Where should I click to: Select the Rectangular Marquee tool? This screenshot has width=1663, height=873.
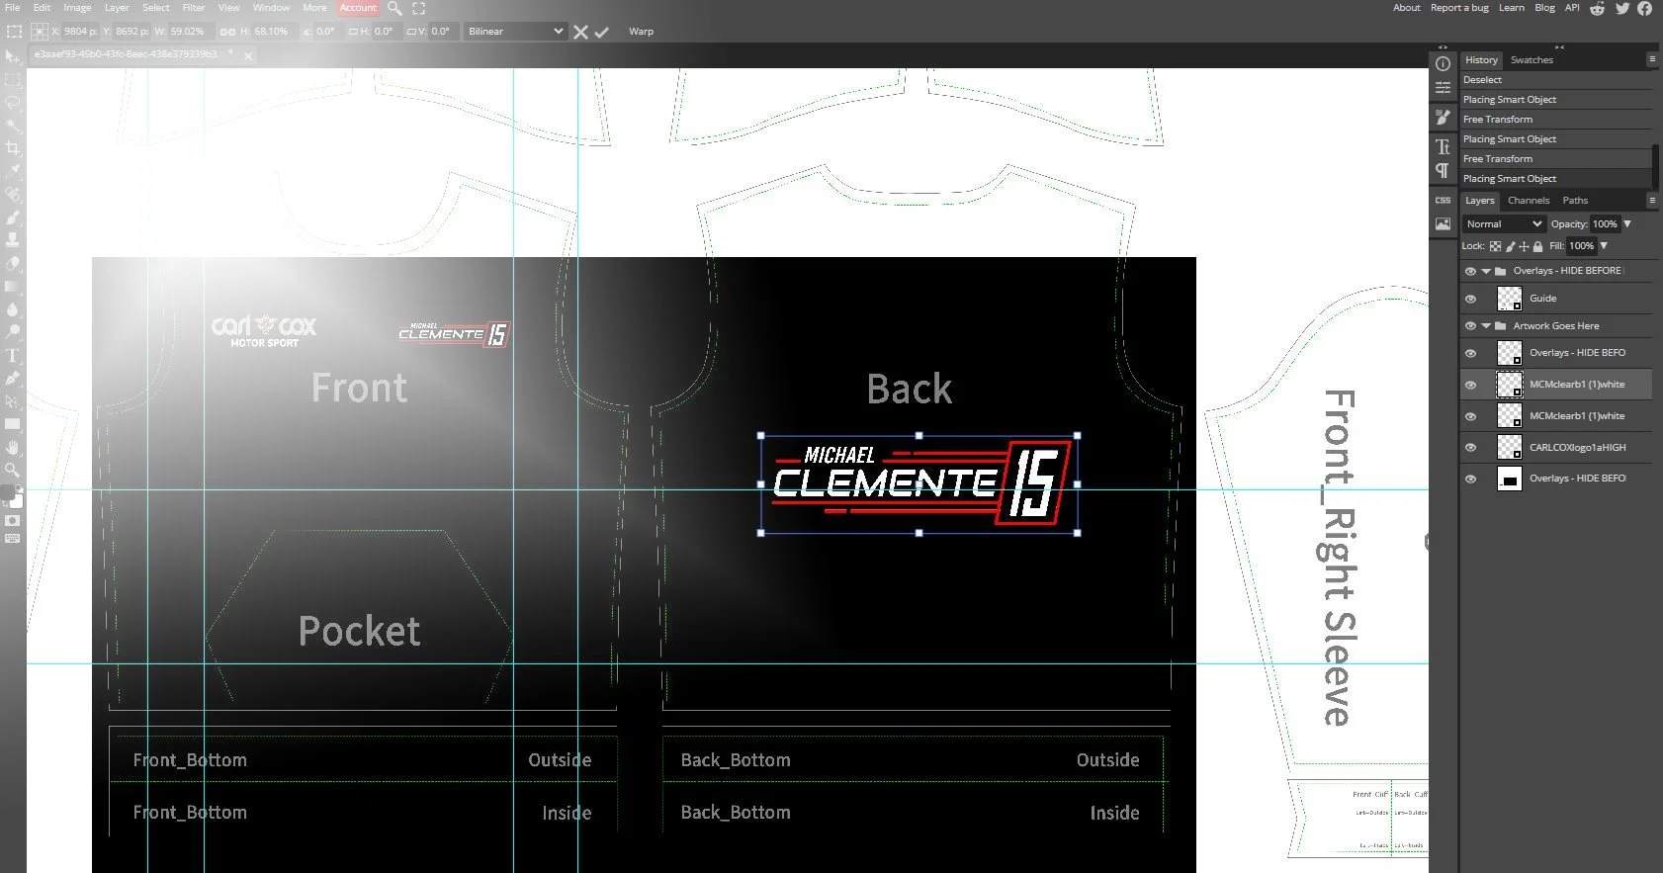[13, 79]
